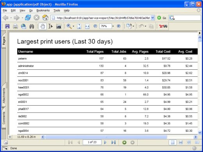The height and width of the screenshot is (152, 203).
Task: Go to the Home page icon
Action: [x=45, y=18]
